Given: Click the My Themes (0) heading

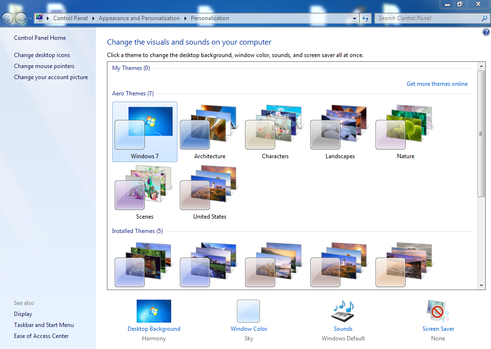Looking at the screenshot, I should point(131,68).
